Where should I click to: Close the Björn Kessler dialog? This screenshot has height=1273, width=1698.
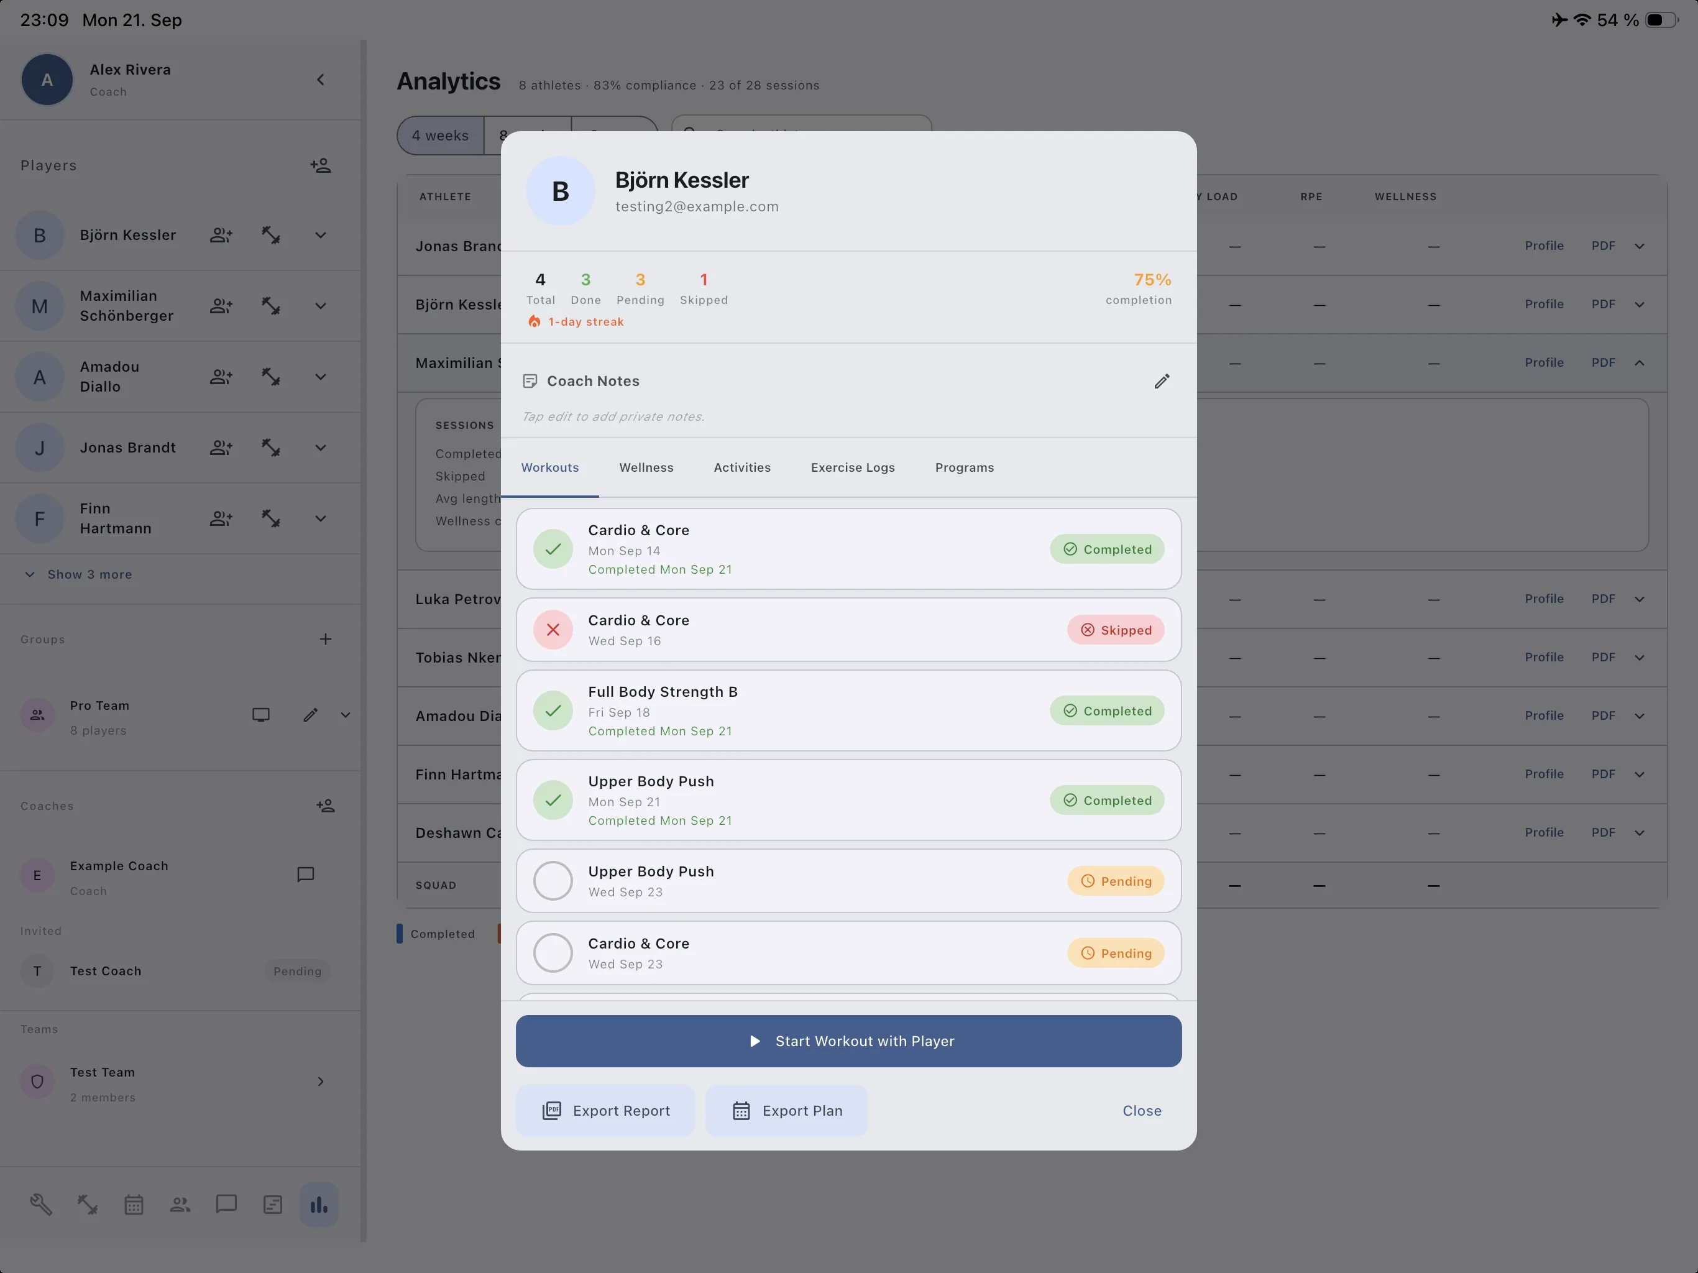pos(1142,1111)
